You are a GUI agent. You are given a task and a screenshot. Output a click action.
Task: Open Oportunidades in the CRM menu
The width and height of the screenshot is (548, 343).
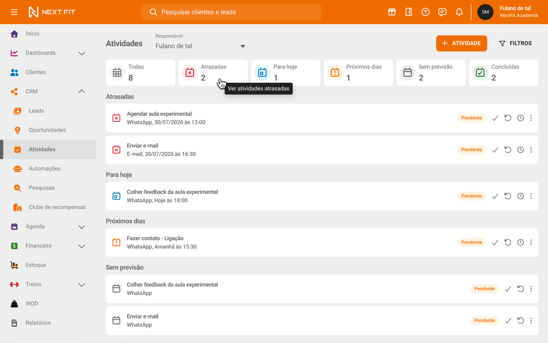coord(48,130)
